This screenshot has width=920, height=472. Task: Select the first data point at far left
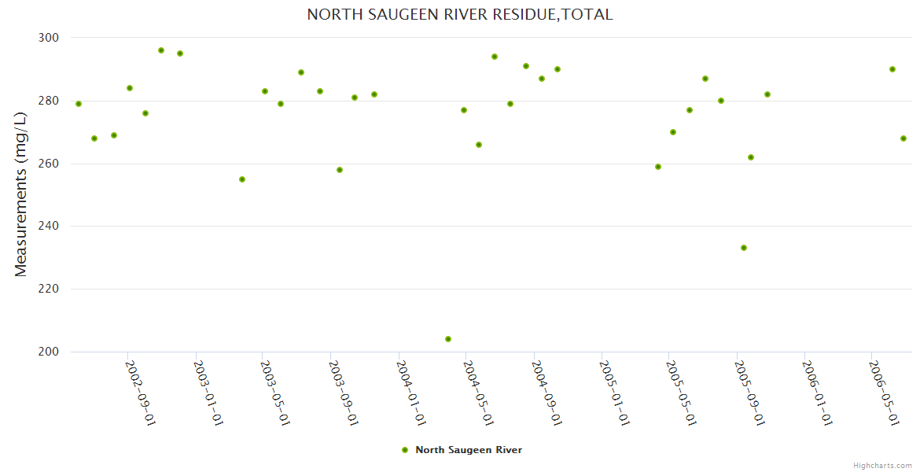79,104
